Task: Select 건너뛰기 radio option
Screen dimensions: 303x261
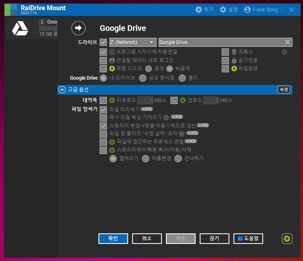Action: pyautogui.click(x=178, y=159)
